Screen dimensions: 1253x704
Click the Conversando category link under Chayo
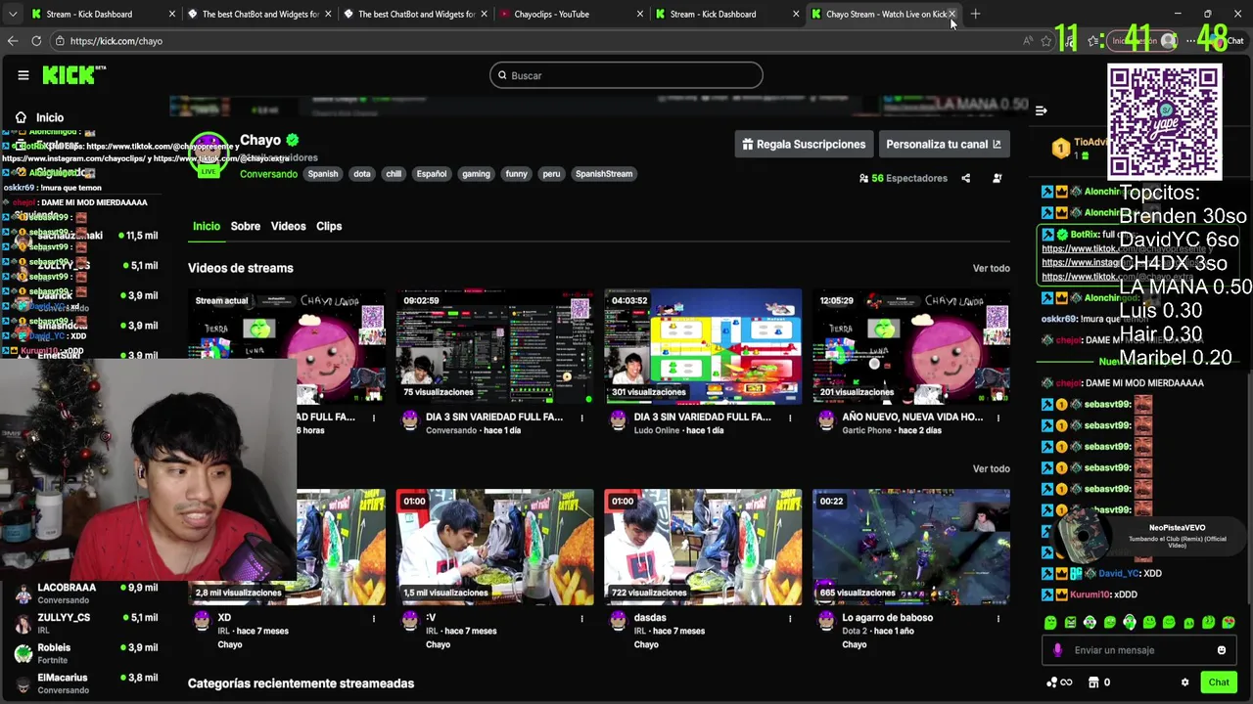pos(268,174)
